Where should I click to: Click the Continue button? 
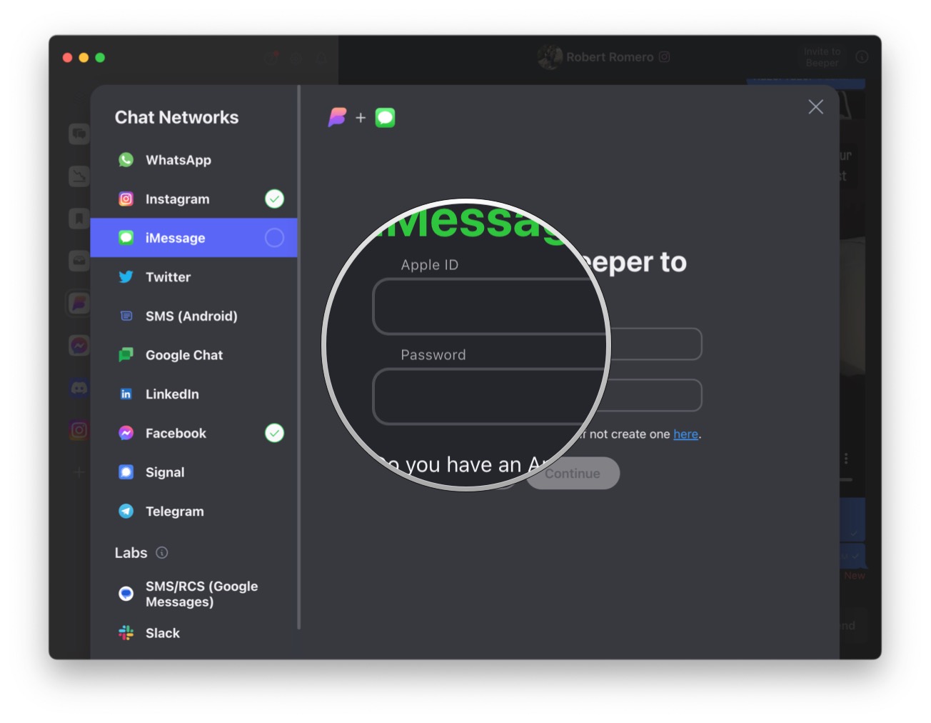tap(573, 474)
